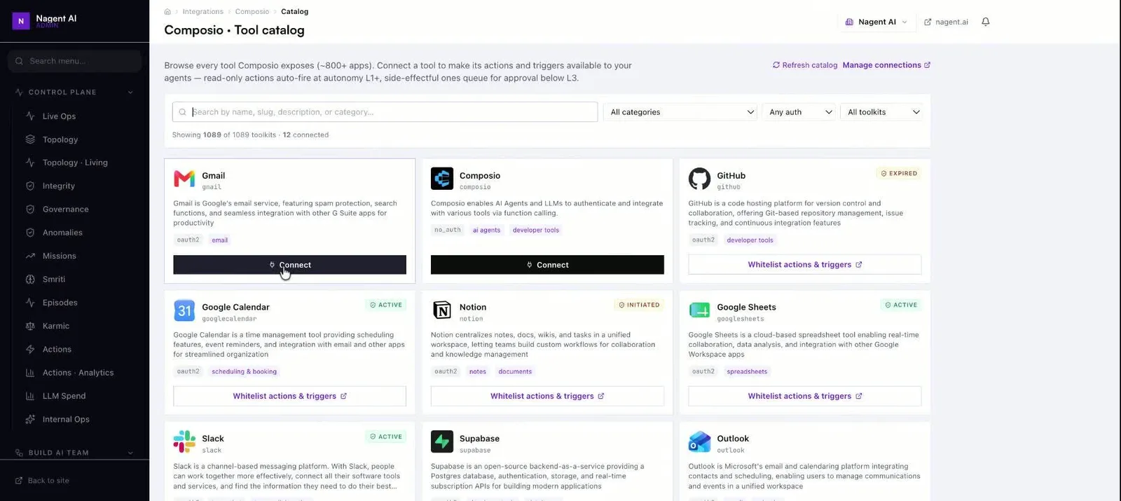Open the All categories dropdown
1121x501 pixels.
point(680,112)
